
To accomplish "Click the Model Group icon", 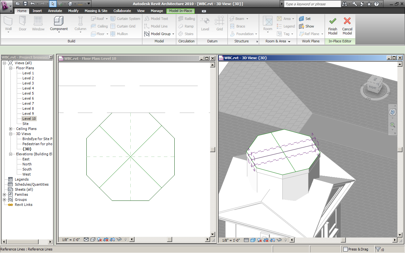I will [147, 34].
